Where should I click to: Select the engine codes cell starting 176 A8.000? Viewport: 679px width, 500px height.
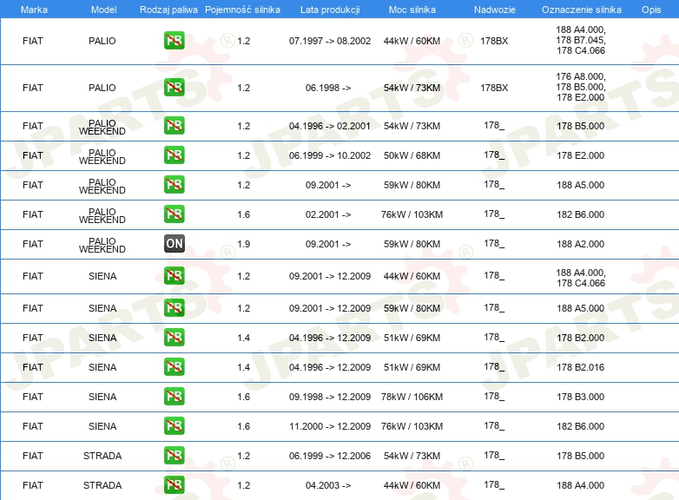[x=580, y=87]
